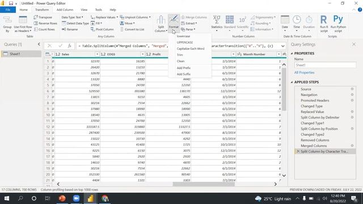This screenshot has height=204, width=363.
Task: Click the Transpose button
Action: [43, 17]
